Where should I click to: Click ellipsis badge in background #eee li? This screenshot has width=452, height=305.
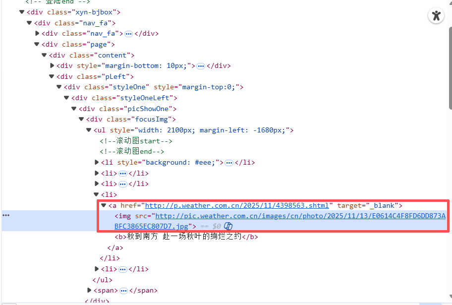[229, 163]
